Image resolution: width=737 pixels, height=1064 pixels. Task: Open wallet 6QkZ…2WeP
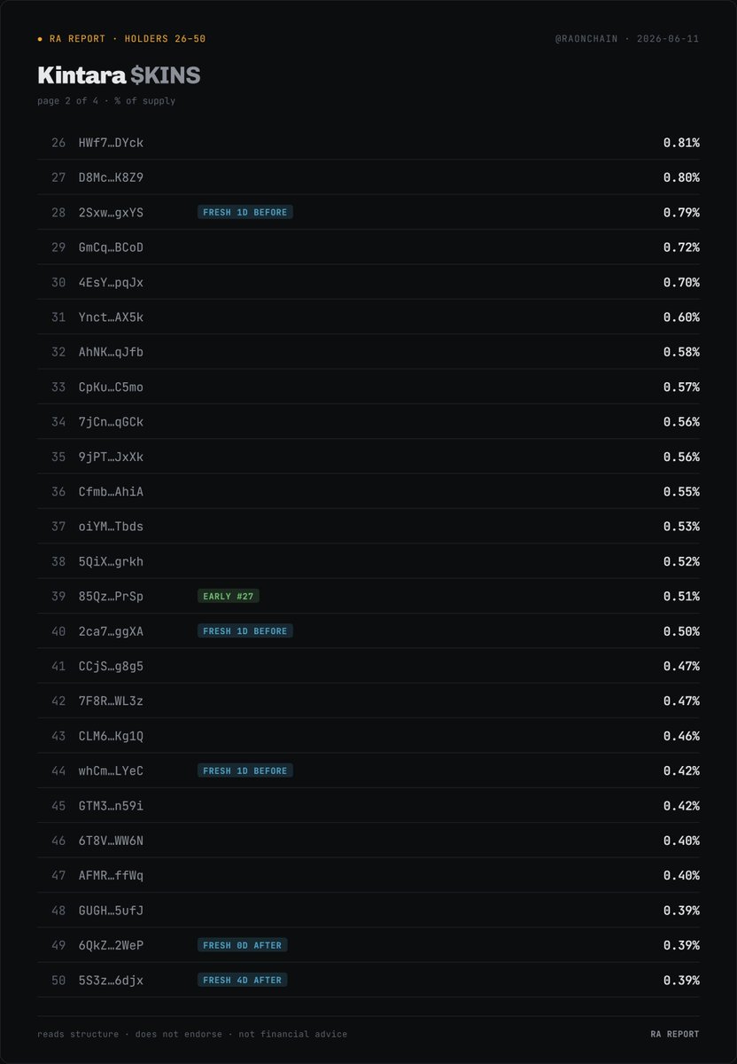[x=111, y=946]
